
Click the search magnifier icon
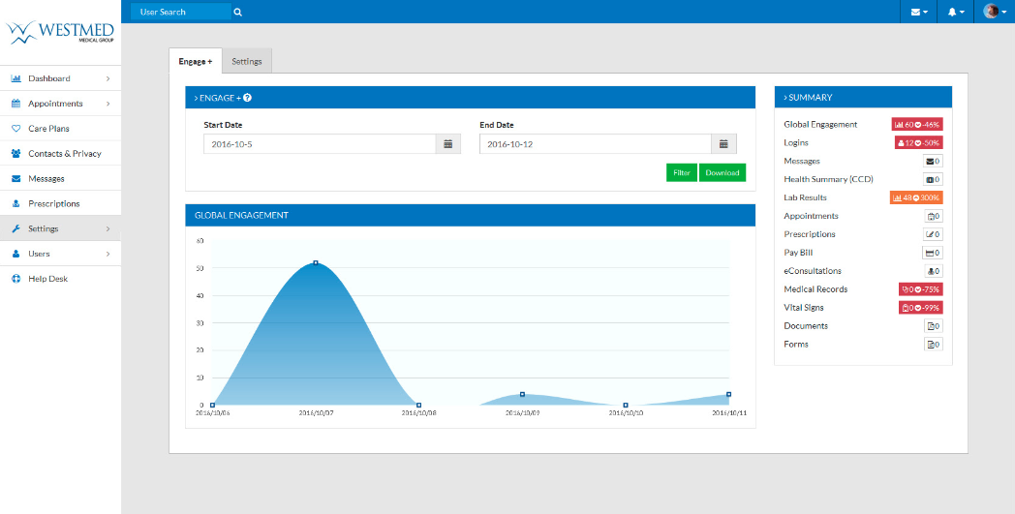[x=238, y=13]
